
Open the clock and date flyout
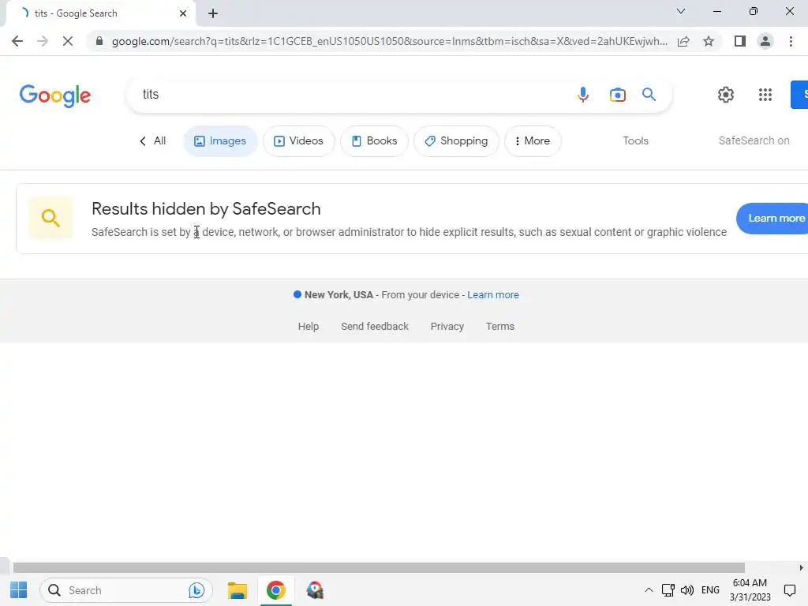[x=750, y=590]
